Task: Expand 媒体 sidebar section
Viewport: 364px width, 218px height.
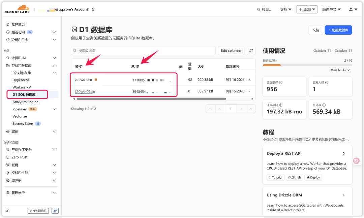Action: (x=54, y=132)
